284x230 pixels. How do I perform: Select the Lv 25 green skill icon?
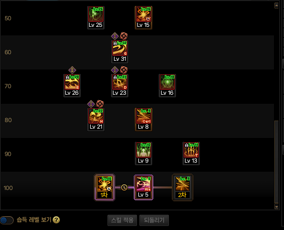tap(96, 18)
